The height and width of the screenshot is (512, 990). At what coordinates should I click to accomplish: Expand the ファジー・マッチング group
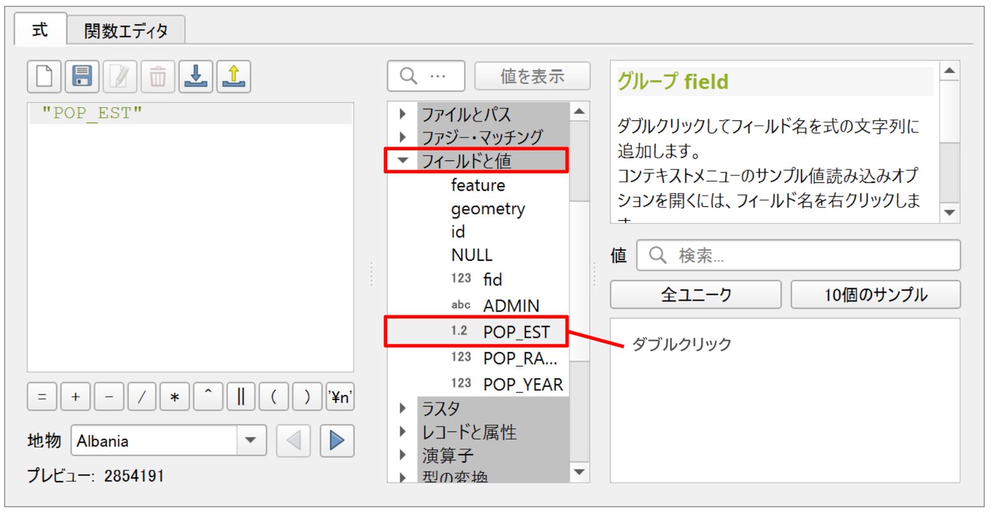(403, 137)
